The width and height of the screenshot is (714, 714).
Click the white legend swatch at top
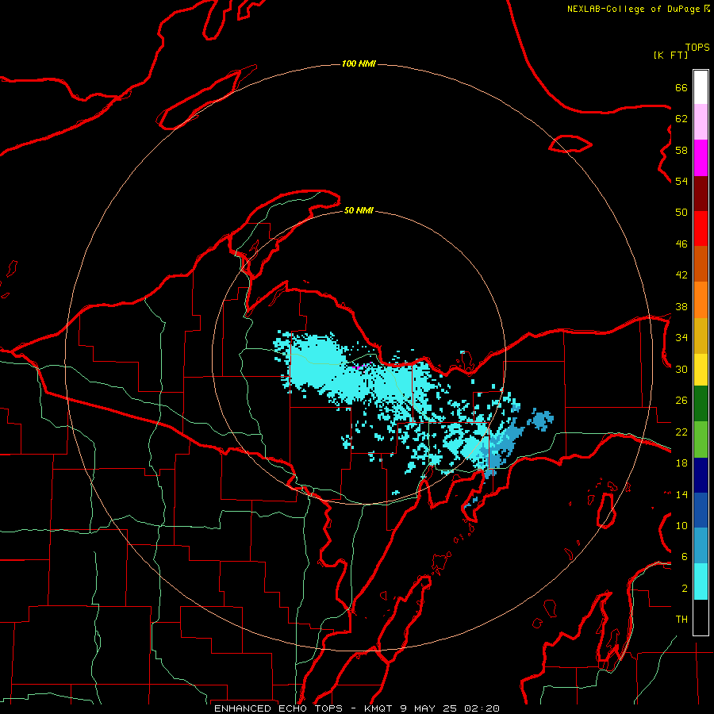tap(701, 87)
